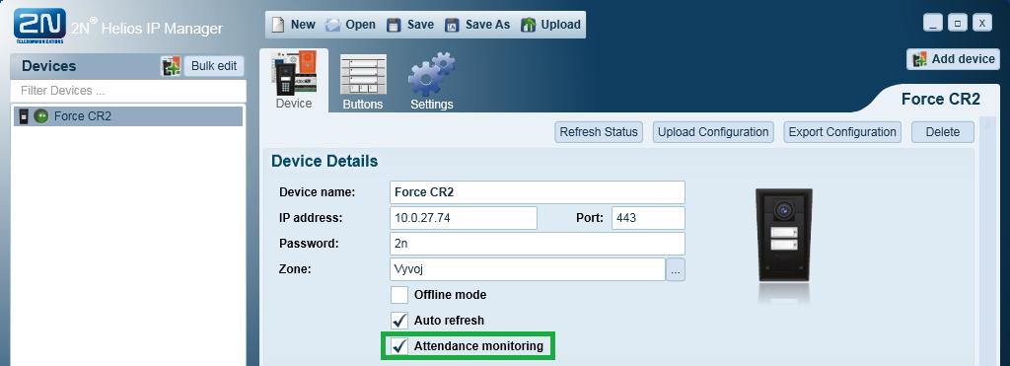Open Bulk edit for devices
This screenshot has width=1010, height=366.
click(x=214, y=66)
